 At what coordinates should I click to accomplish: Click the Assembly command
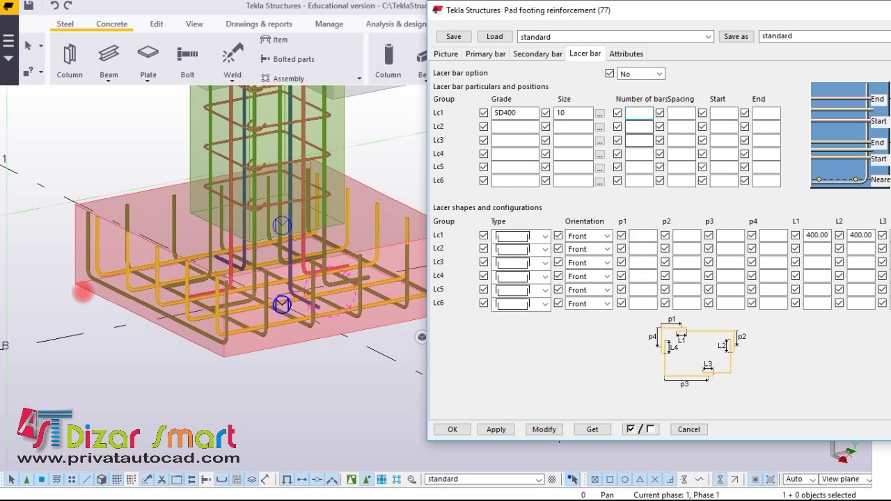pyautogui.click(x=283, y=79)
